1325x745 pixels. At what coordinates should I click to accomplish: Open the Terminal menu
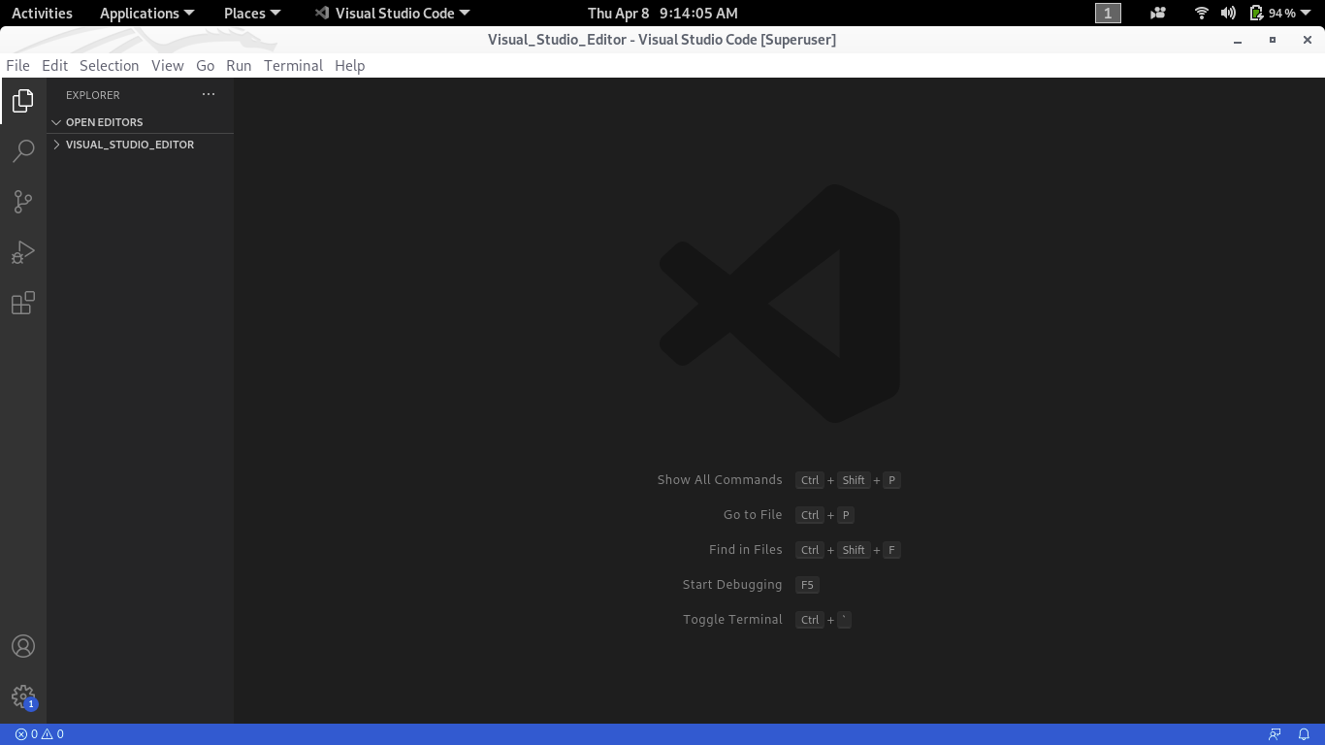pyautogui.click(x=293, y=65)
